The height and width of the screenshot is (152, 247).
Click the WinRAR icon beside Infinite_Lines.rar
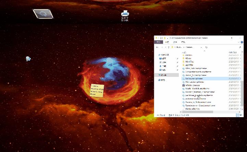click(183, 85)
